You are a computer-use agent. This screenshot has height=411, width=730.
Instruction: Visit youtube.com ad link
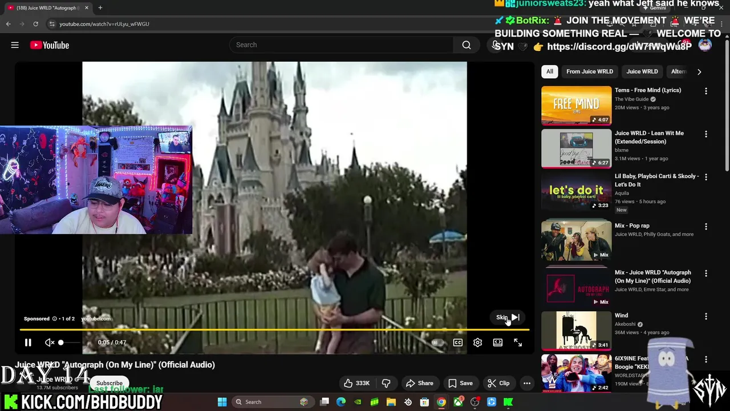96,319
